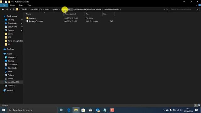Select the Contents folder
The width and height of the screenshot is (201, 113).
pyautogui.click(x=33, y=18)
